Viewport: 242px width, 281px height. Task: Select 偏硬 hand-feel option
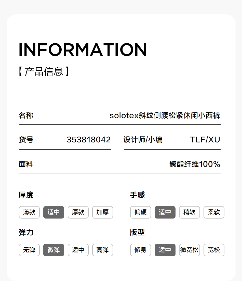click(x=141, y=212)
